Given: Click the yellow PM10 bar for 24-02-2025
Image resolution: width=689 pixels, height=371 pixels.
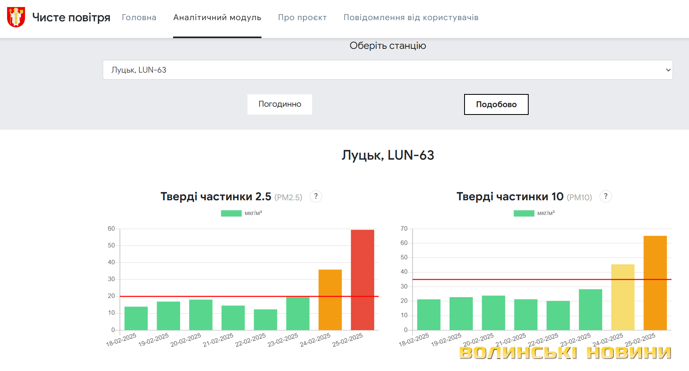Looking at the screenshot, I should (x=622, y=297).
